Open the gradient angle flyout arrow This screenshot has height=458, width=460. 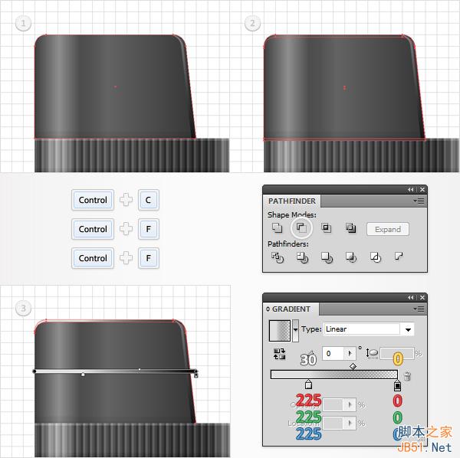click(350, 353)
